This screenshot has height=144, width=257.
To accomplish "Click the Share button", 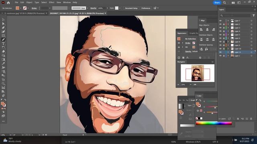I will 217,3.
